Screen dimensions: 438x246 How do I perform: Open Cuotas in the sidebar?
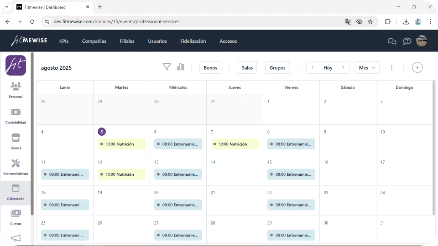click(16, 218)
